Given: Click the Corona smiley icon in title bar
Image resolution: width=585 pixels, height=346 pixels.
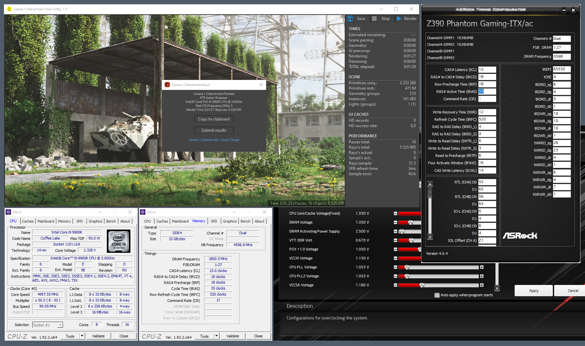Looking at the screenshot, I should point(9,9).
